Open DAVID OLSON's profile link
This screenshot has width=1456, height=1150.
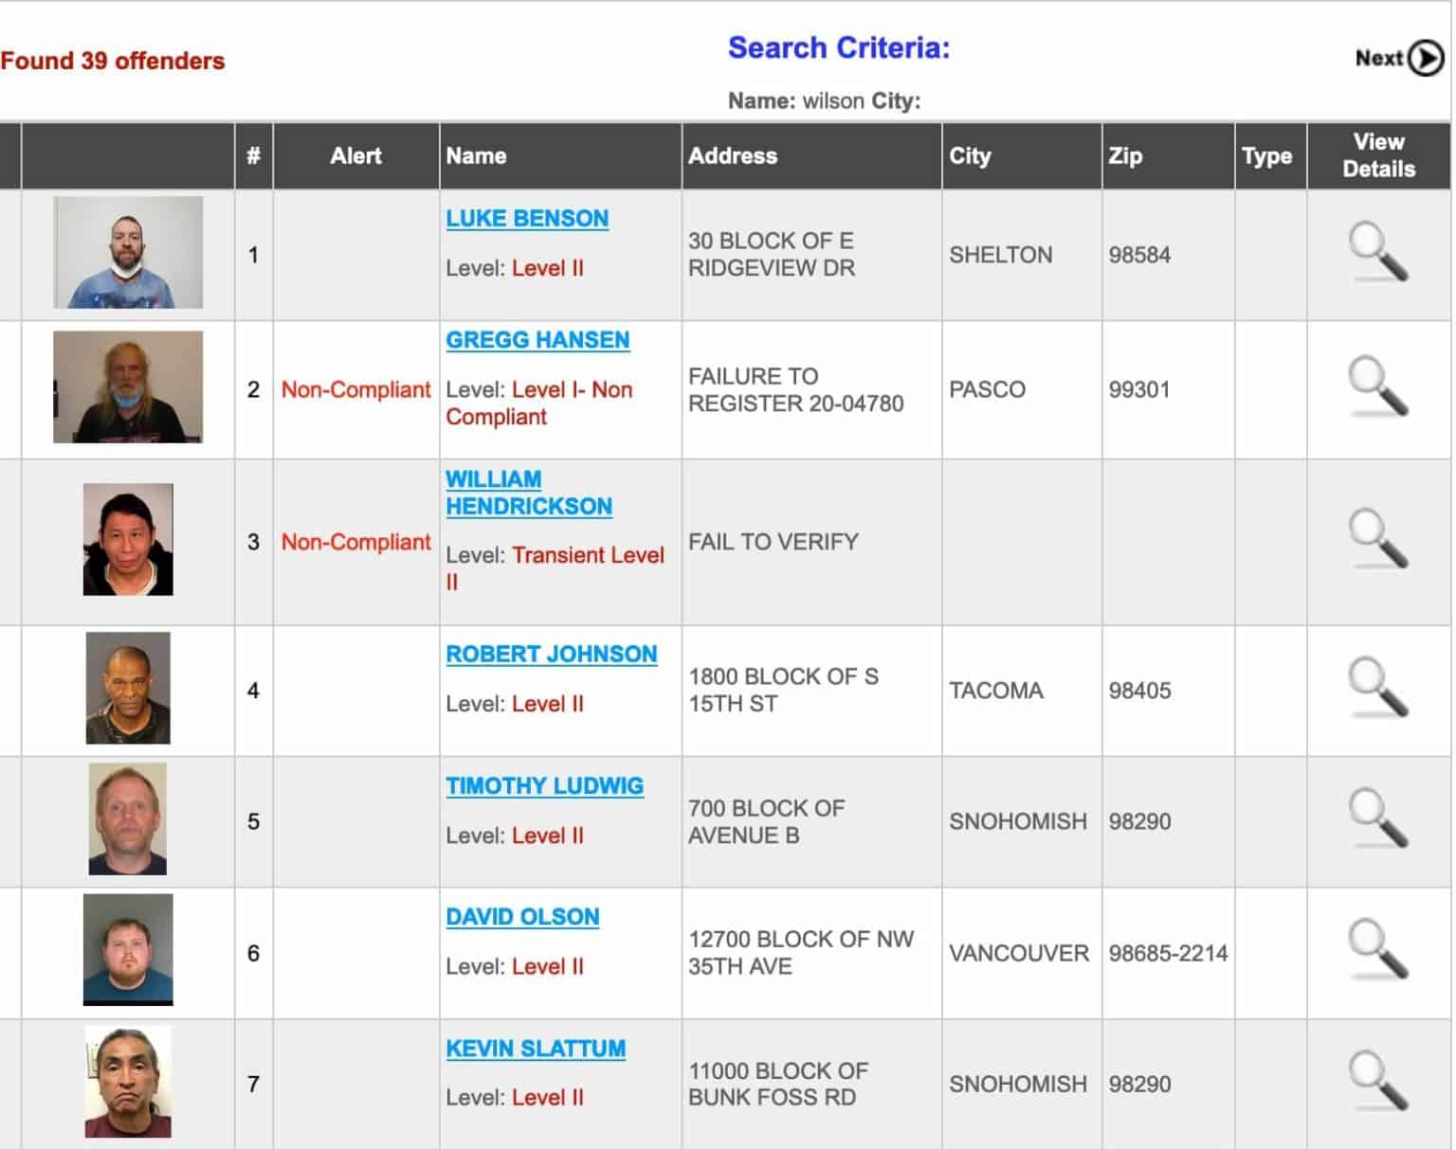coord(522,916)
